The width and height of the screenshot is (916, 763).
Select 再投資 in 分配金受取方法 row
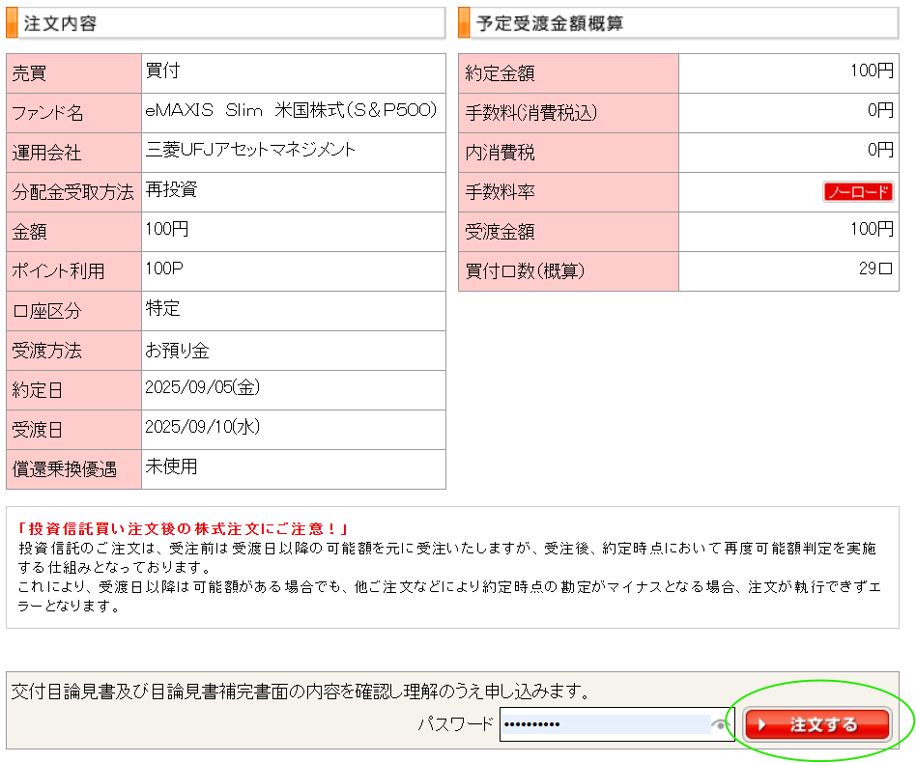pos(171,189)
